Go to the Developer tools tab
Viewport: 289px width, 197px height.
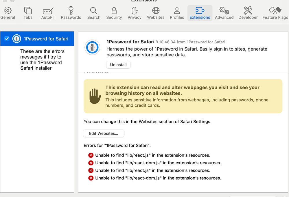[x=248, y=13]
